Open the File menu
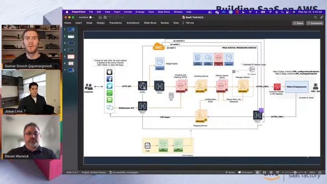This screenshot has width=327, height=184. pyautogui.click(x=91, y=12)
